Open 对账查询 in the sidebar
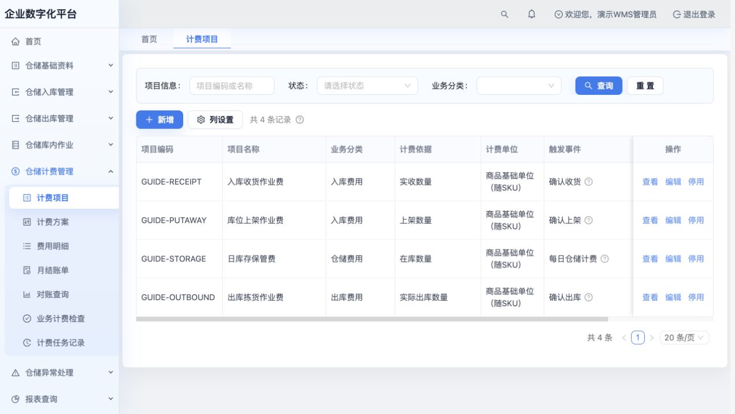This screenshot has width=735, height=414. 62,294
